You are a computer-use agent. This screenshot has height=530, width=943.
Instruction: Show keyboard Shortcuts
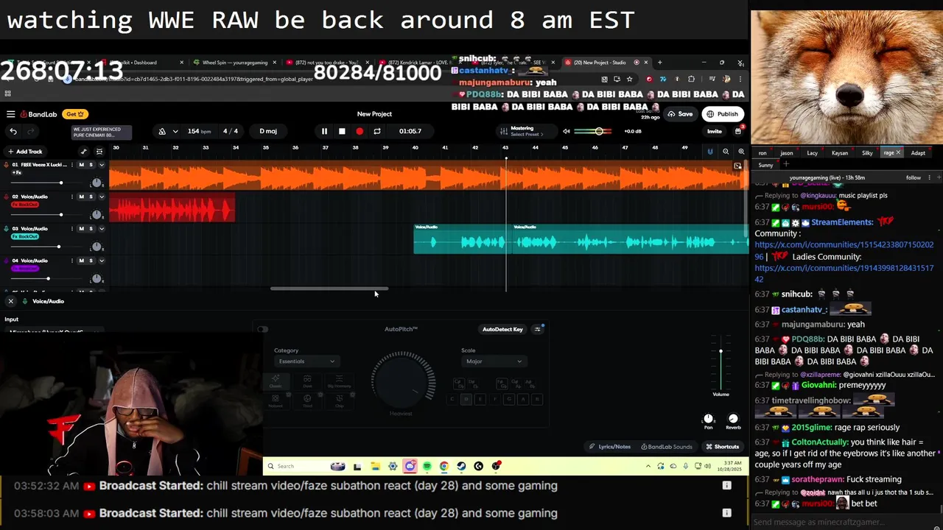[723, 447]
